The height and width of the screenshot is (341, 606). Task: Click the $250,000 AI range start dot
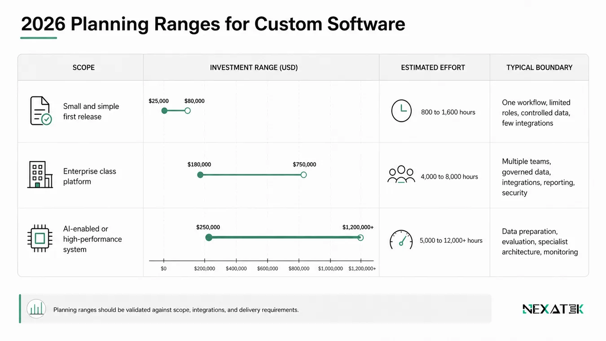[x=209, y=237]
